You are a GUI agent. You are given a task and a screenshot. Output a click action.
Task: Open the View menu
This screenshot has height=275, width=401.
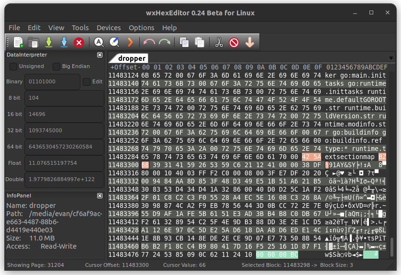(x=56, y=28)
